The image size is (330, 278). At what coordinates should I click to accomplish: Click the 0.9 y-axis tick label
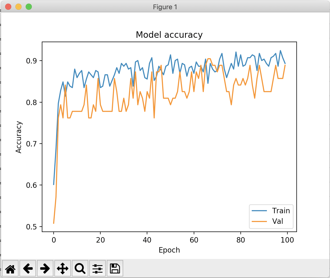point(32,61)
